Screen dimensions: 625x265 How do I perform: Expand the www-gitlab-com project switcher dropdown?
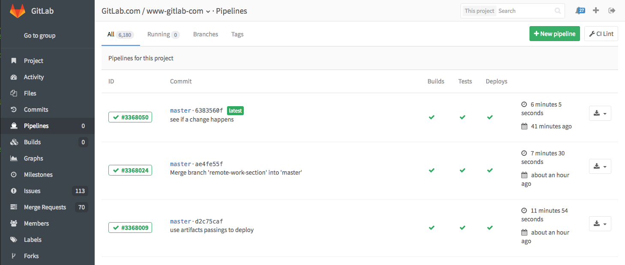click(x=208, y=11)
